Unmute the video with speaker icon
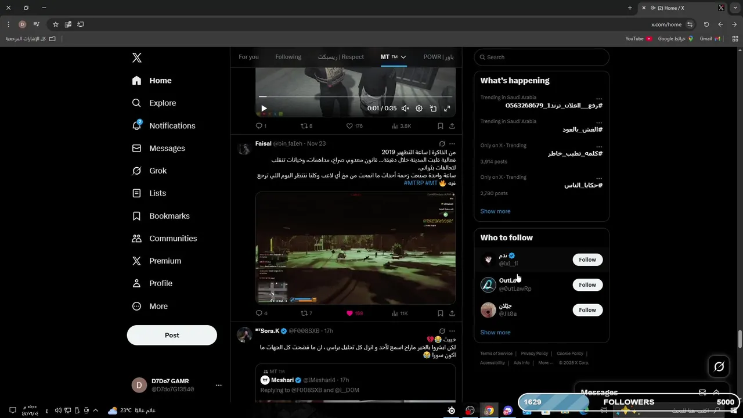 [x=405, y=109]
